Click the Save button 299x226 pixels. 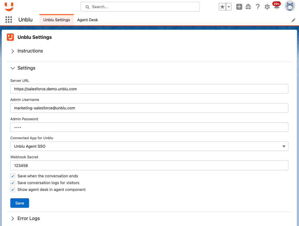20,203
